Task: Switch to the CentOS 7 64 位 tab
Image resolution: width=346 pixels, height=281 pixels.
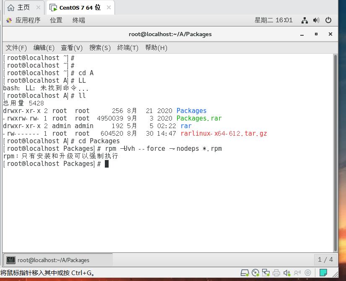Action: (x=80, y=8)
